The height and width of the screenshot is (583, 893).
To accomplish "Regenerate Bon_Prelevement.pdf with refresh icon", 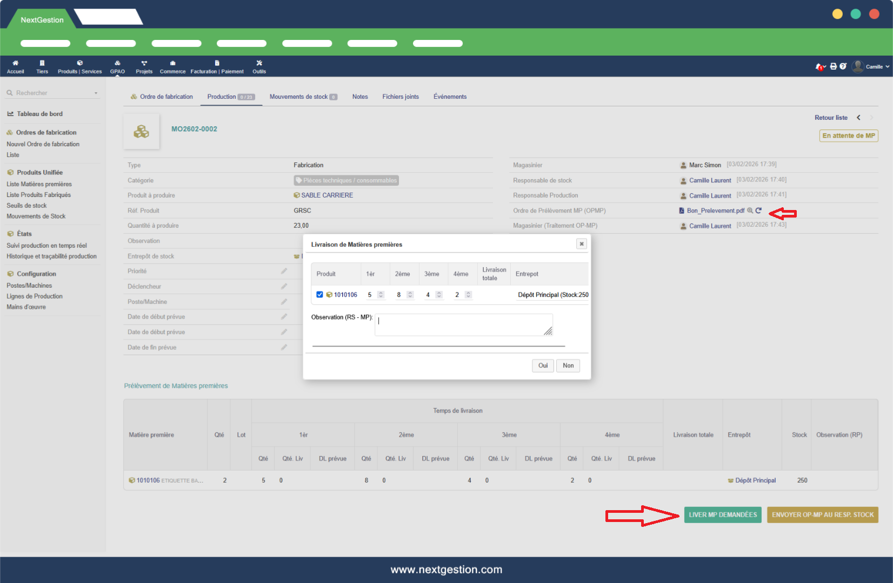I will tap(758, 211).
